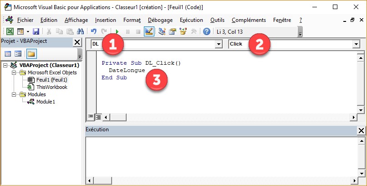The width and height of the screenshot is (367, 186).
Task: Open the Click procedure dropdown arrow
Action: [x=356, y=44]
